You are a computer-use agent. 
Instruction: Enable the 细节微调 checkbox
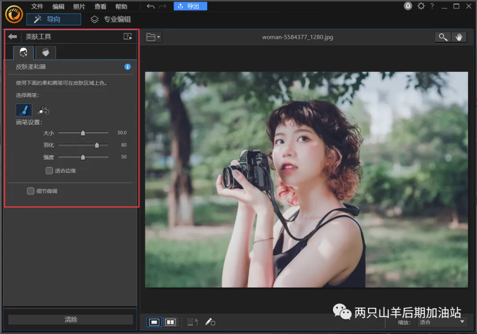pyautogui.click(x=30, y=191)
